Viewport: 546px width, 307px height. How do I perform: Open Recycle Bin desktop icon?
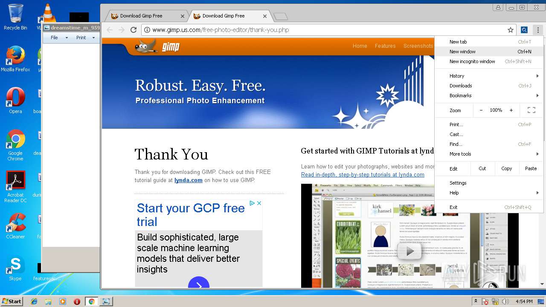pos(15,17)
